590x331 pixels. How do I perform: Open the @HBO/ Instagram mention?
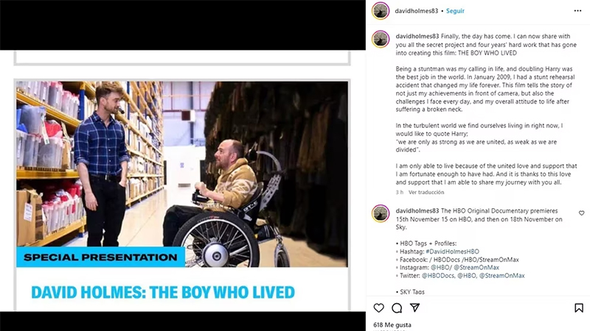[x=441, y=268]
